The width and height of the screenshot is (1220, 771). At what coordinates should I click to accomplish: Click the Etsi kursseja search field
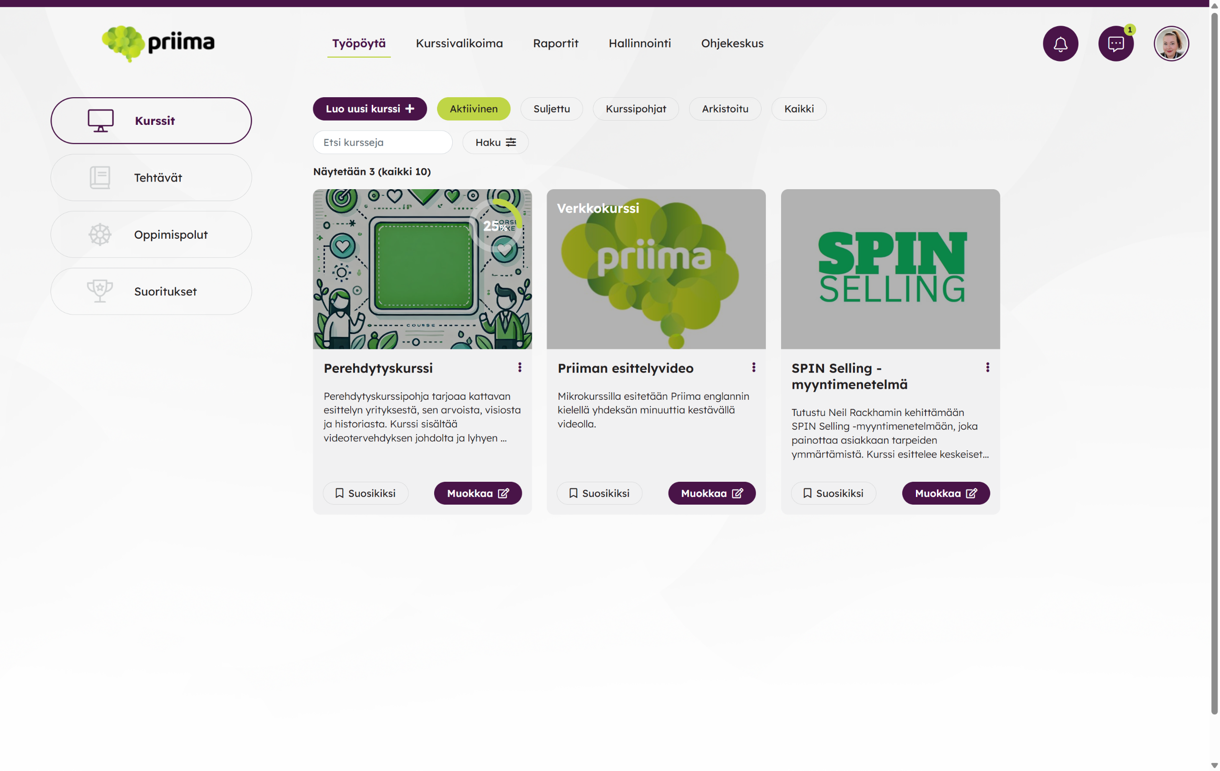click(382, 142)
